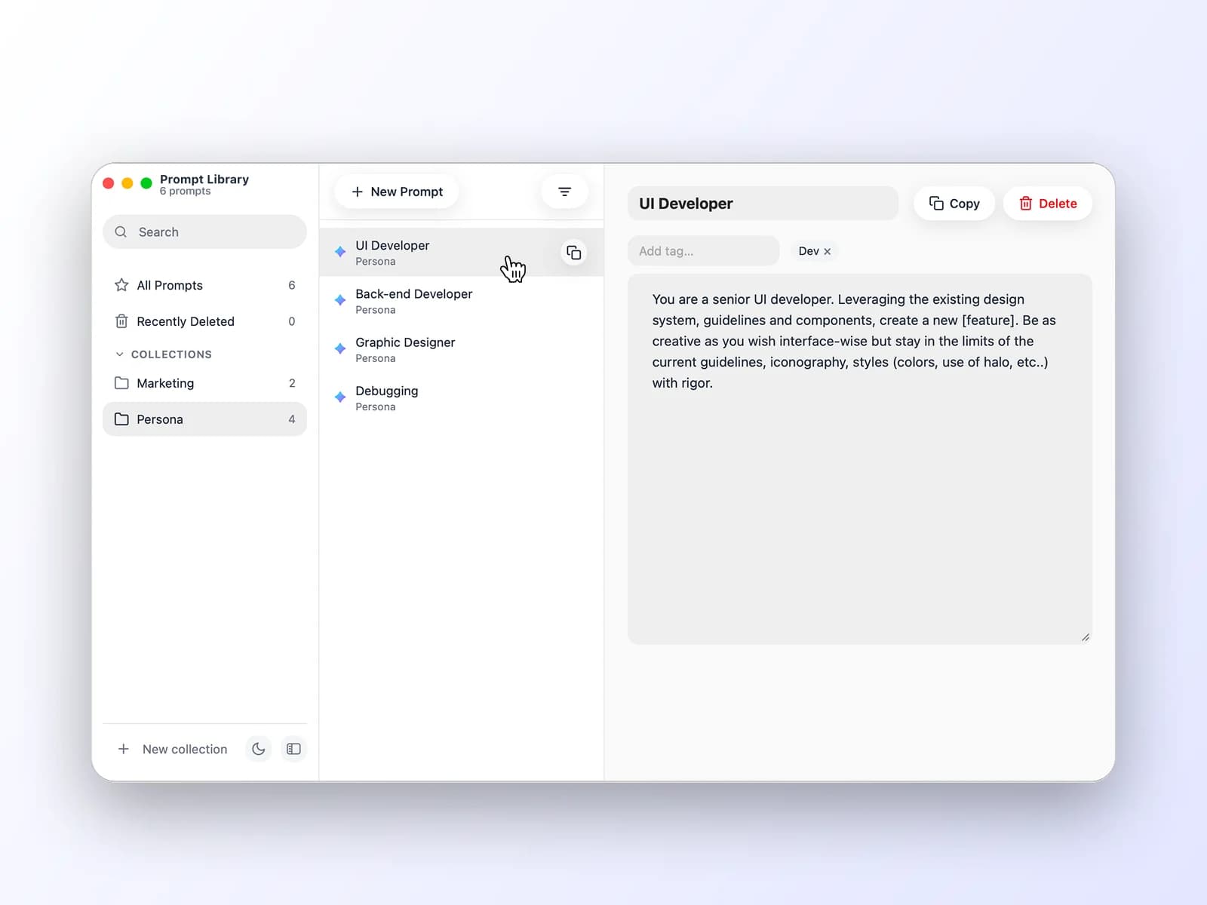Click the search magnifier icon
This screenshot has width=1207, height=905.
pos(121,232)
